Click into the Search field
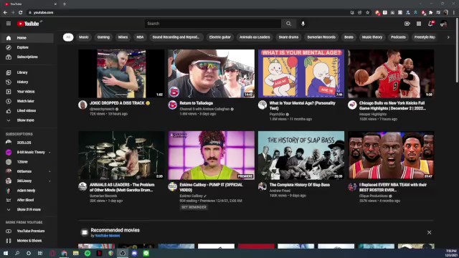 coord(213,24)
